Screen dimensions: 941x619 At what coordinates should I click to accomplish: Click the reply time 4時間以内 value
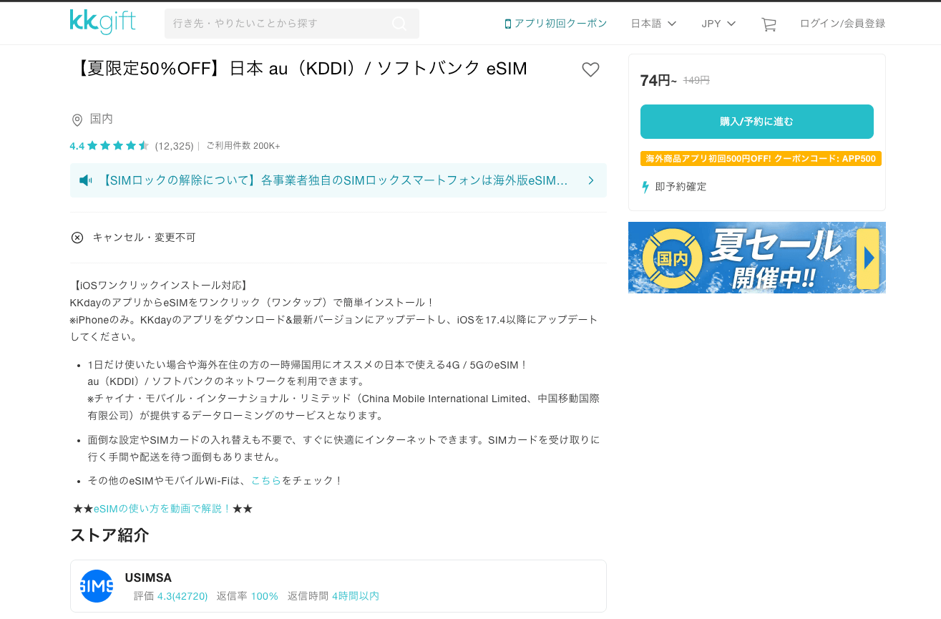click(356, 596)
